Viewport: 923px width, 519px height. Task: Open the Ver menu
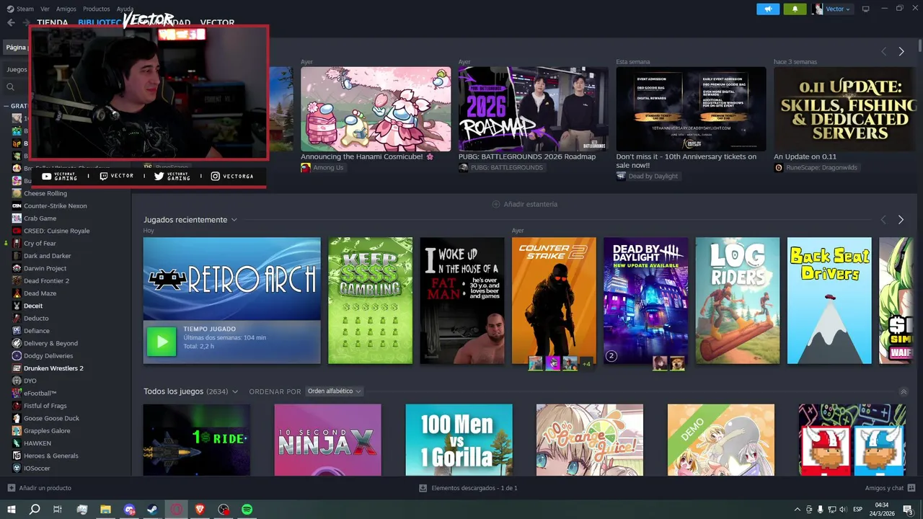coord(45,9)
